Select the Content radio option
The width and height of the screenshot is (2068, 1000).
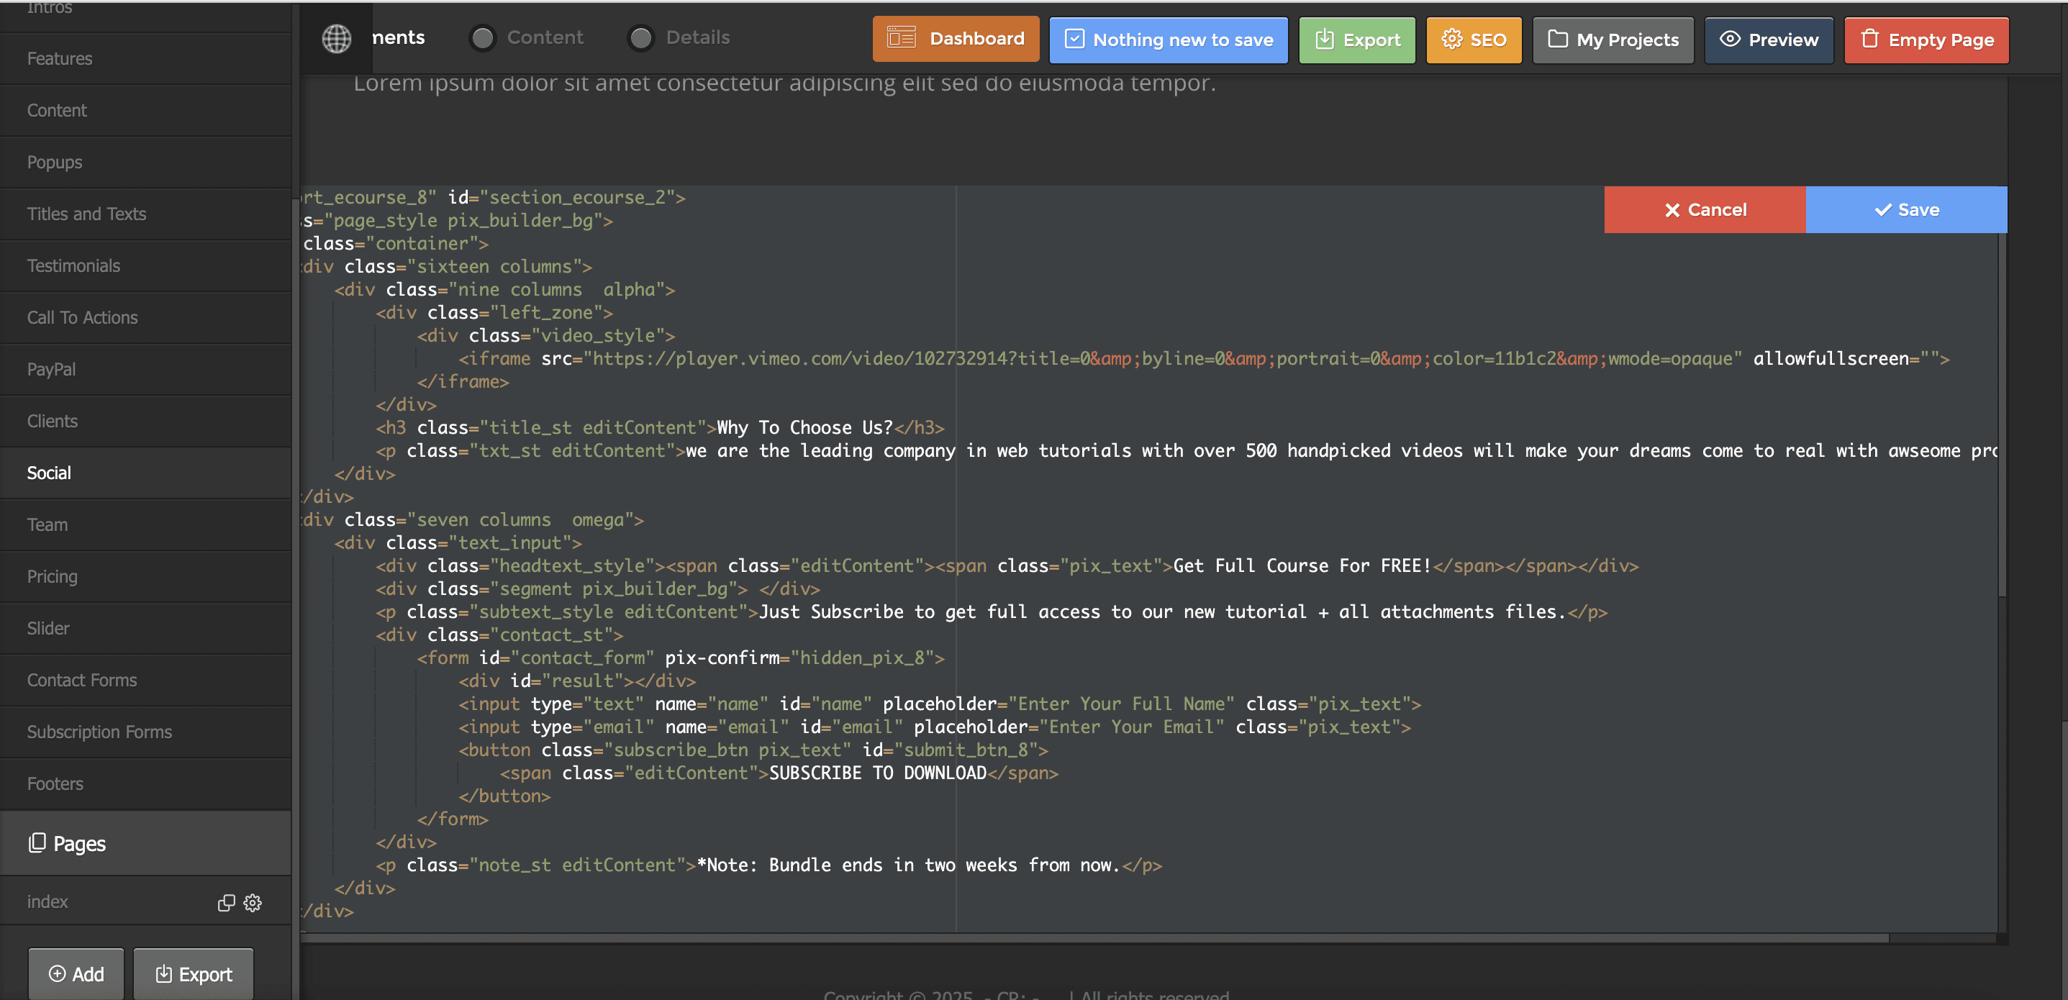(x=483, y=37)
